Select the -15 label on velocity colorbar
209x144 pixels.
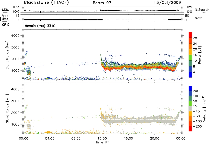(x=196, y=111)
